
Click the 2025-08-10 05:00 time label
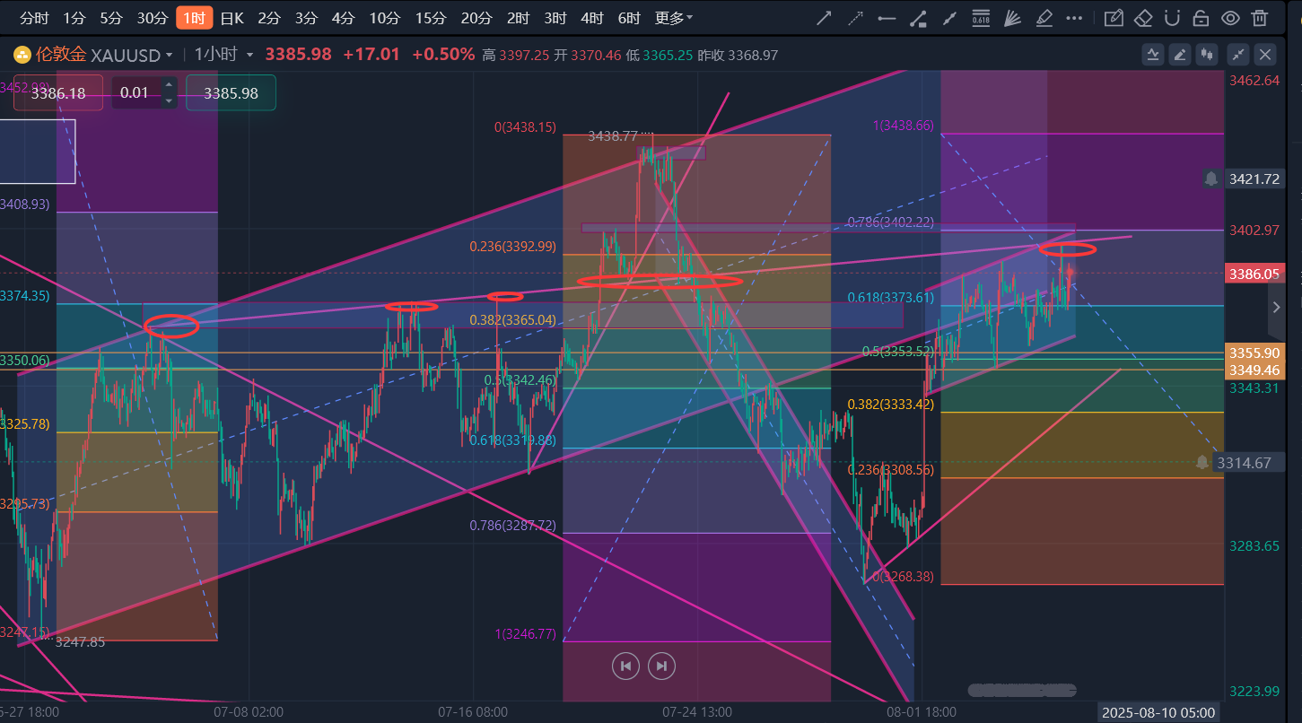click(1158, 712)
